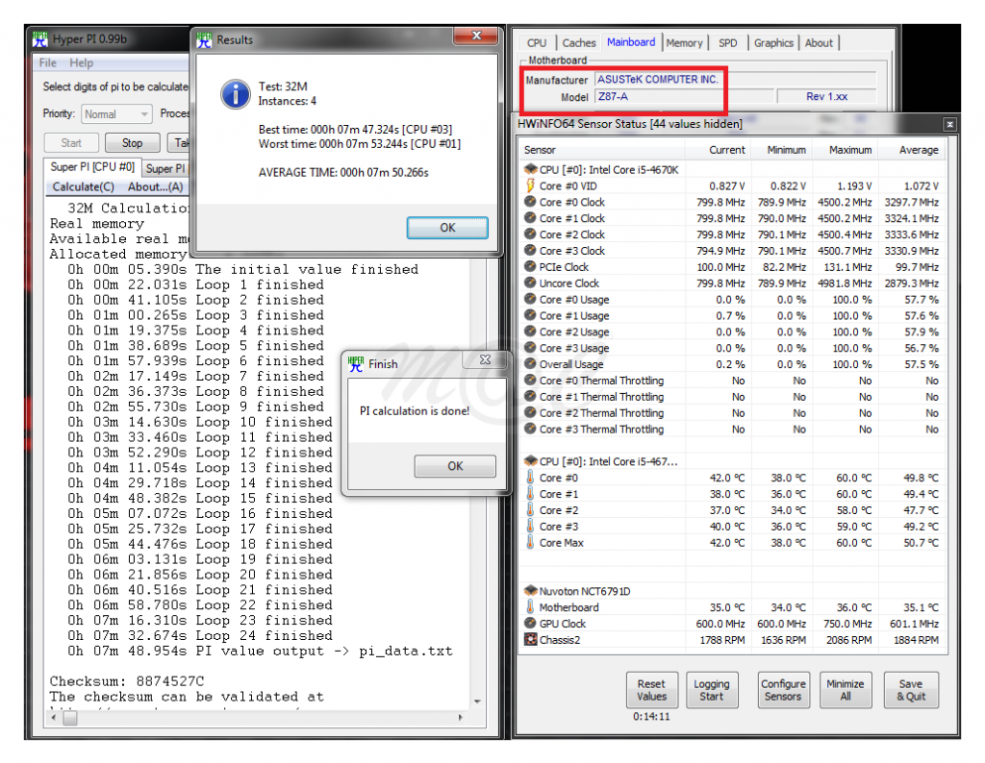The height and width of the screenshot is (763, 985).
Task: Switch to the SPD tab
Action: 728,42
